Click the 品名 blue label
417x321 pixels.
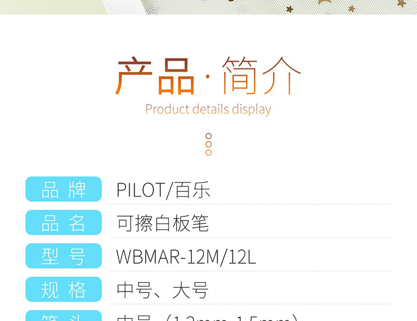pyautogui.click(x=63, y=223)
